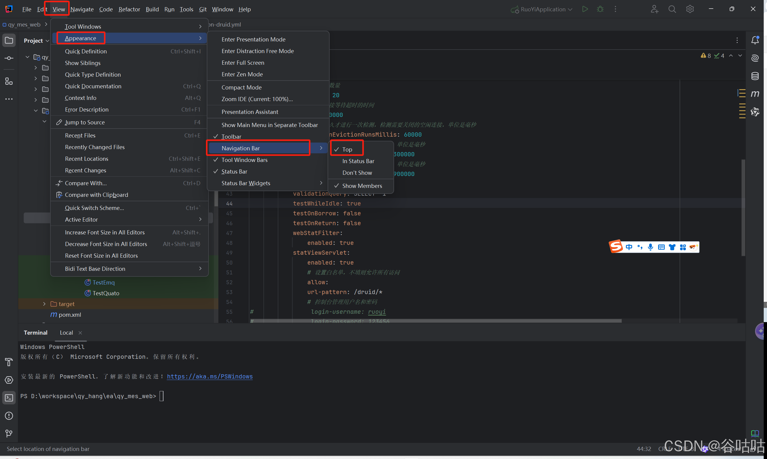
Task: Click the Run application play icon
Action: click(x=585, y=9)
